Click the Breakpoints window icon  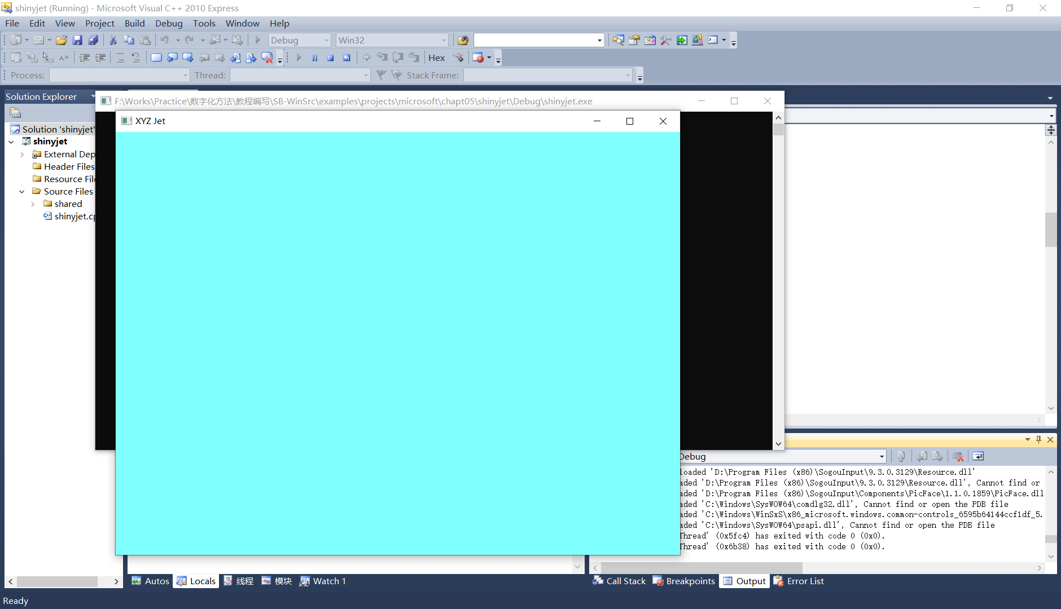pyautogui.click(x=477, y=58)
